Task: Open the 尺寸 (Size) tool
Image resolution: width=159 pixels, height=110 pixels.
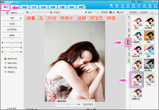Action: click(139, 6)
